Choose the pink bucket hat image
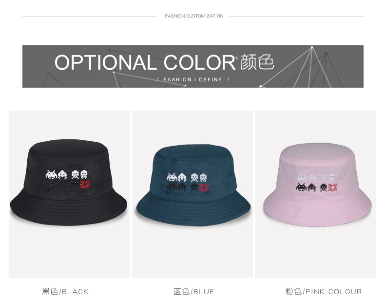Viewport: 385px width, 301px height. pyautogui.click(x=317, y=185)
